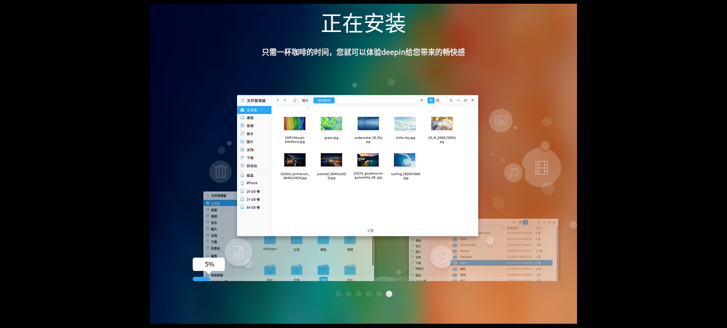Click the forward arrow in the file manager
Image resolution: width=727 pixels, height=328 pixels.
click(285, 100)
